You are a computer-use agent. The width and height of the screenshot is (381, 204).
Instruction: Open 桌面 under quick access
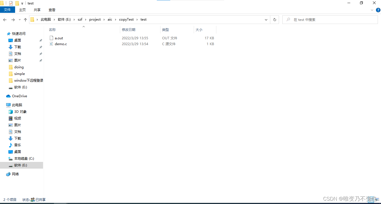(x=18, y=40)
